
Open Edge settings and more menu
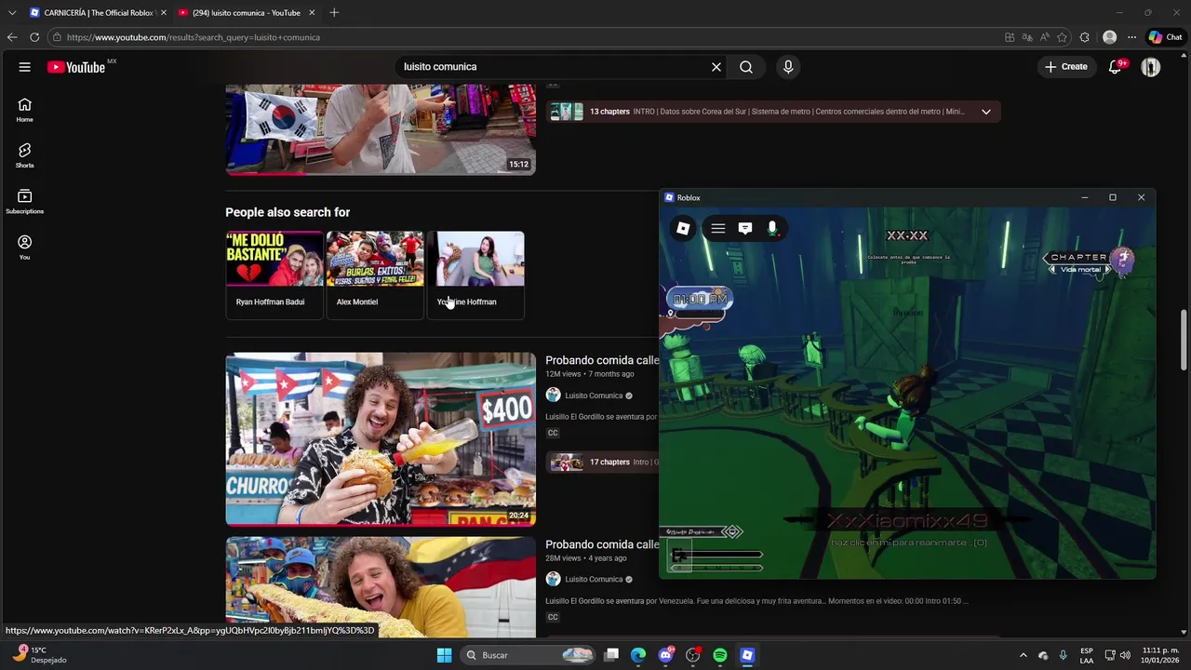[1131, 37]
